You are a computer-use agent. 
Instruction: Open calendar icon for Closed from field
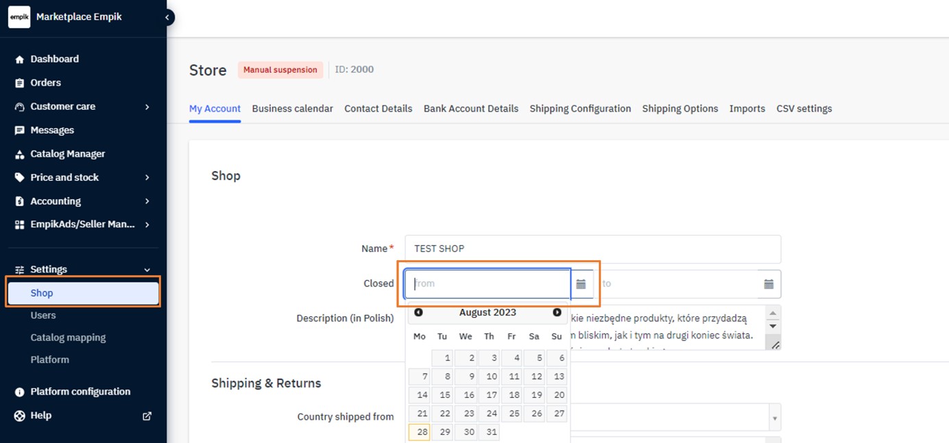(x=581, y=284)
